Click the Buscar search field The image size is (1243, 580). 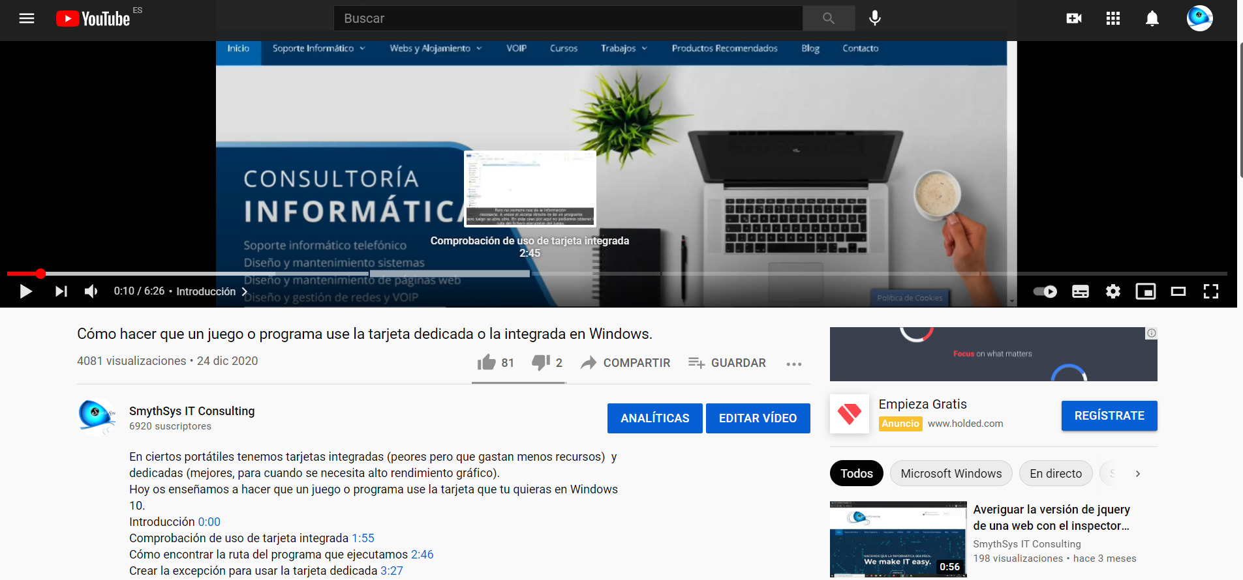tap(568, 18)
